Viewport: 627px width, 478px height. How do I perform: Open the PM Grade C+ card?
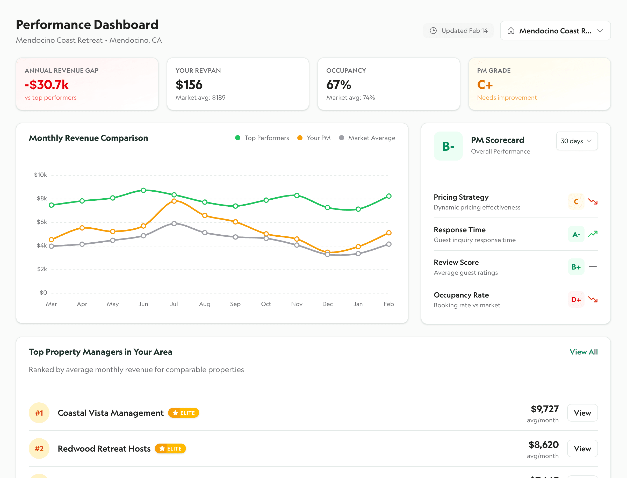(540, 84)
